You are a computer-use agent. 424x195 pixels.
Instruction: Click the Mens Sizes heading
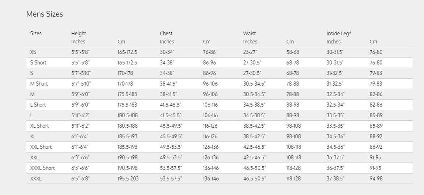(44, 14)
